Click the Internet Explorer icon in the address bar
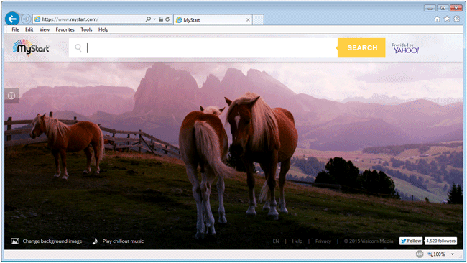This screenshot has height=263, width=467. click(x=37, y=19)
